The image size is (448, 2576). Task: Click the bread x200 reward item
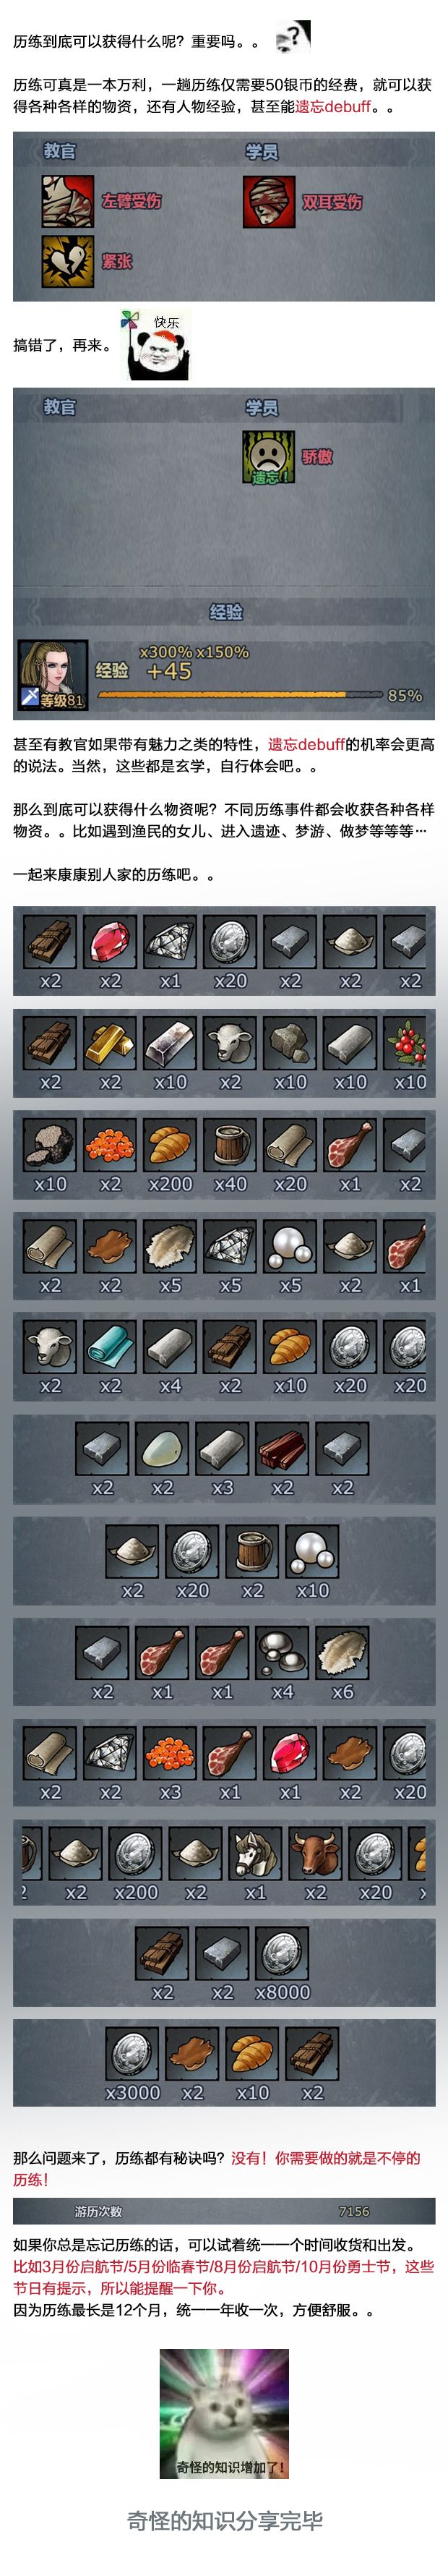(x=171, y=1146)
